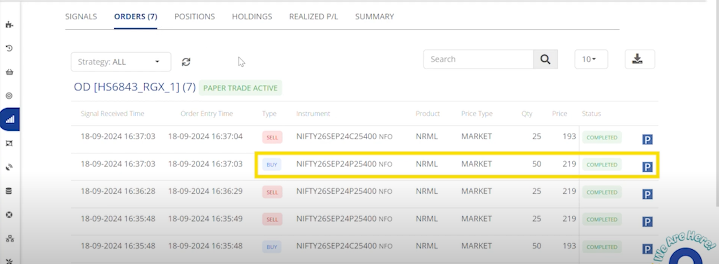Click the network hierarchy sidebar icon
The image size is (719, 264).
point(9,239)
